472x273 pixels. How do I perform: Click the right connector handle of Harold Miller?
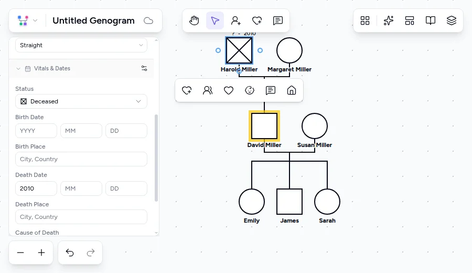coord(260,50)
